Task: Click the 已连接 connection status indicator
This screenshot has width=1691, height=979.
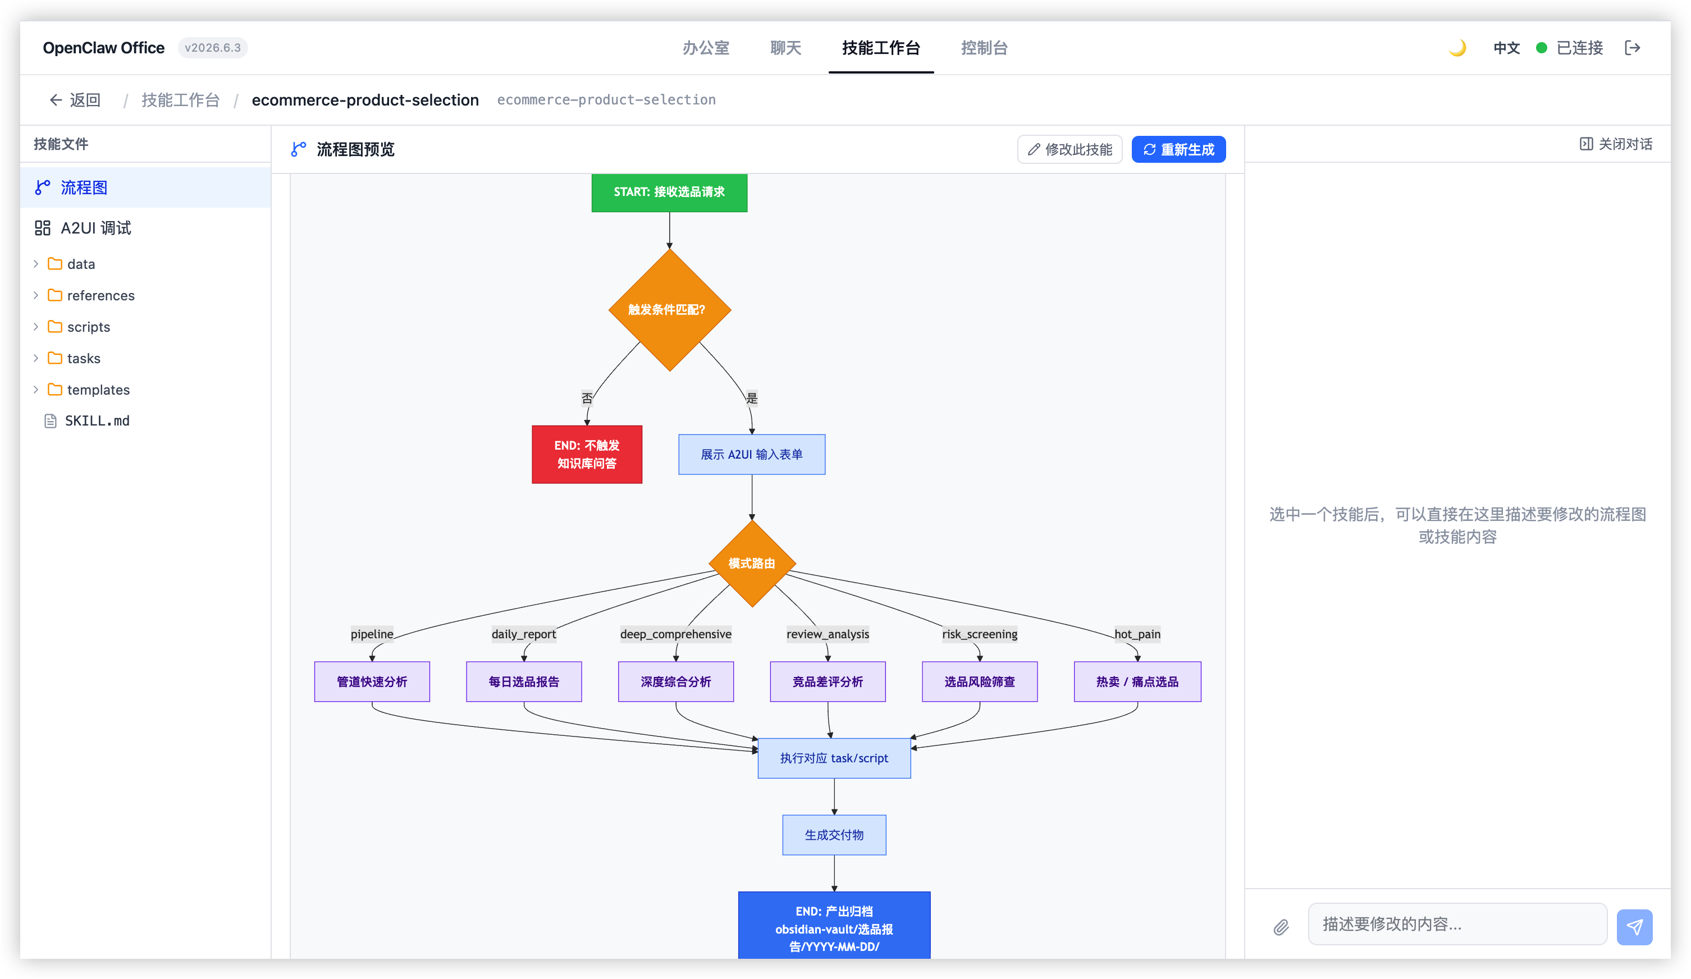Action: click(1570, 48)
